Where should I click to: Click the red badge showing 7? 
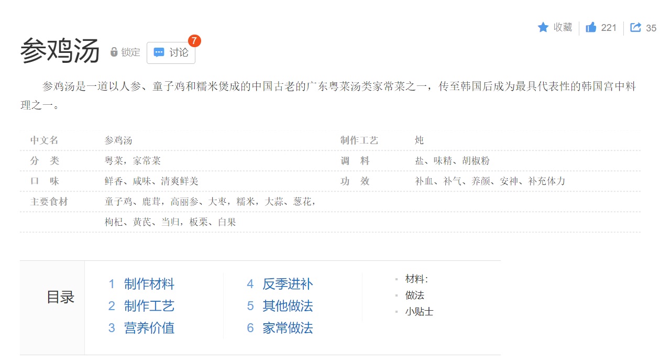coord(194,41)
